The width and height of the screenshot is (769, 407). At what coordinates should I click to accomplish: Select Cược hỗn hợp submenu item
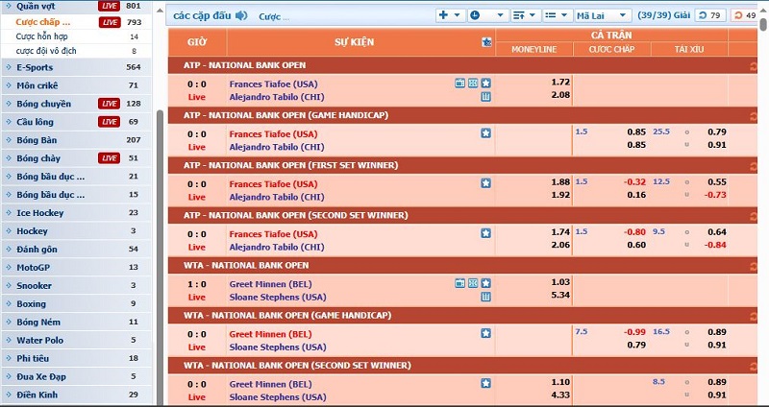[x=41, y=36]
